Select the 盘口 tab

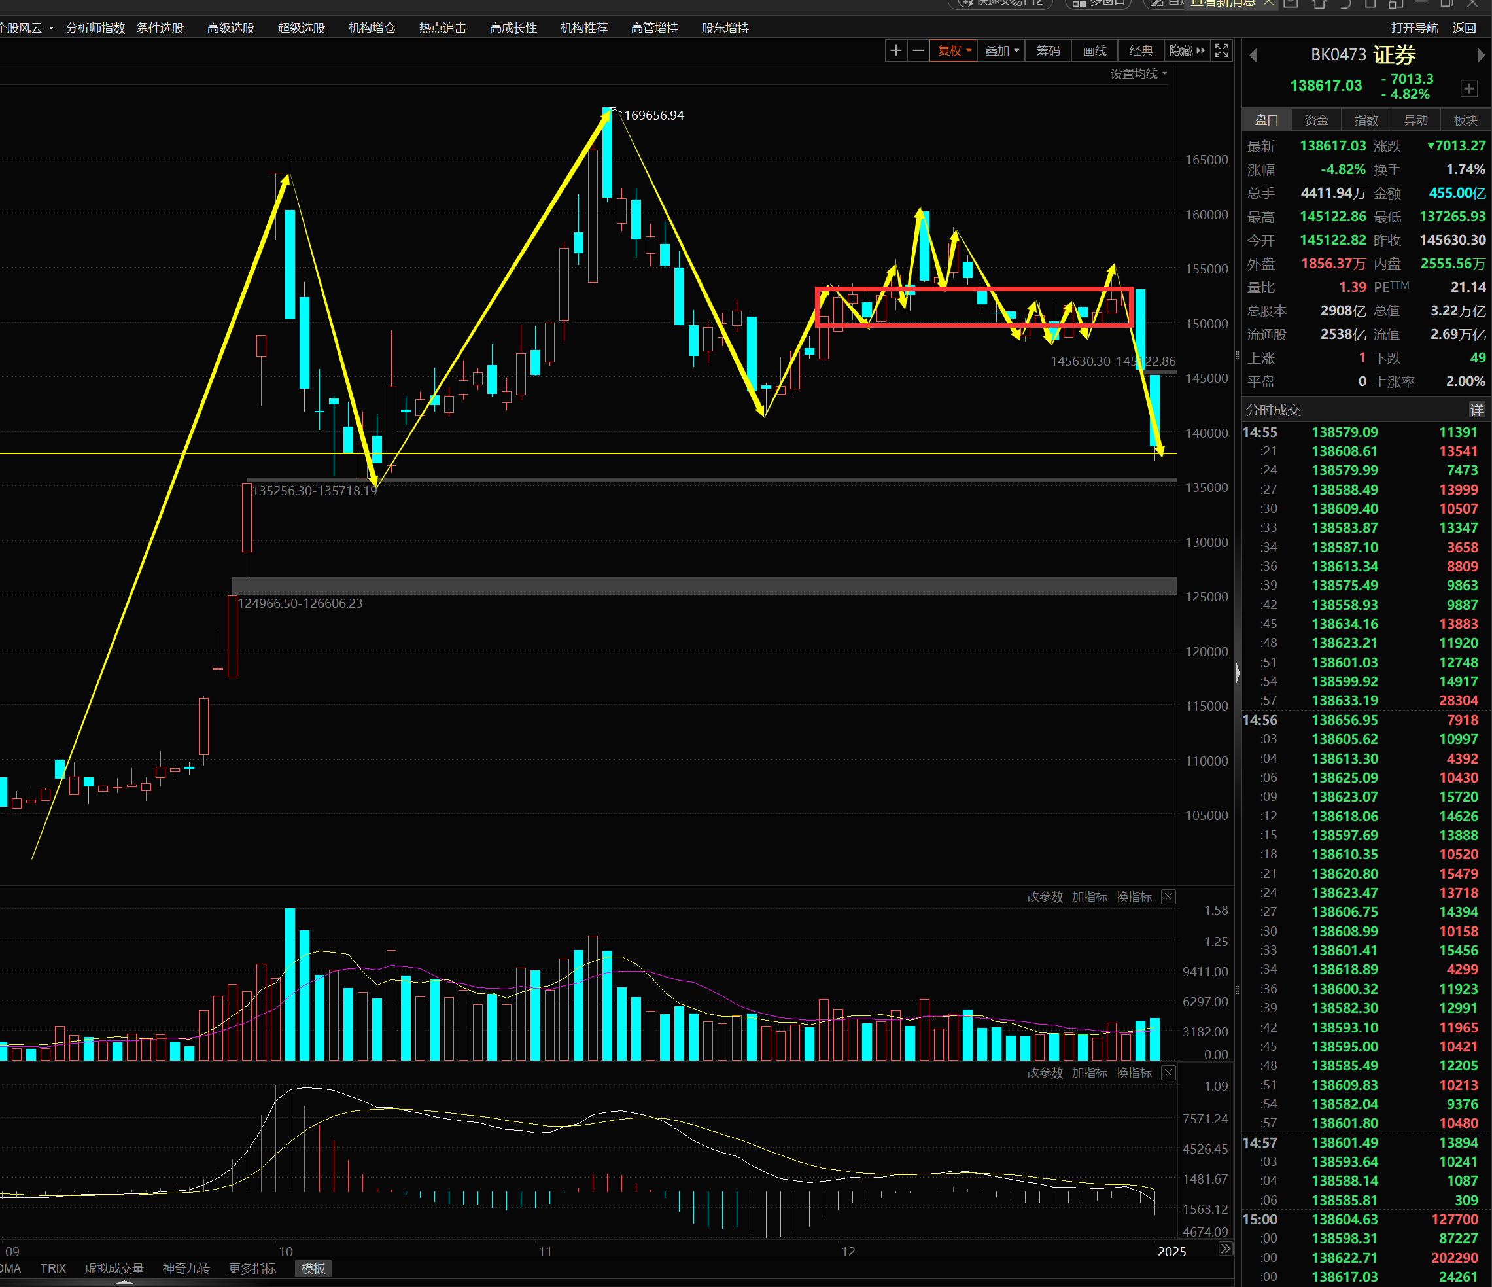pyautogui.click(x=1266, y=120)
